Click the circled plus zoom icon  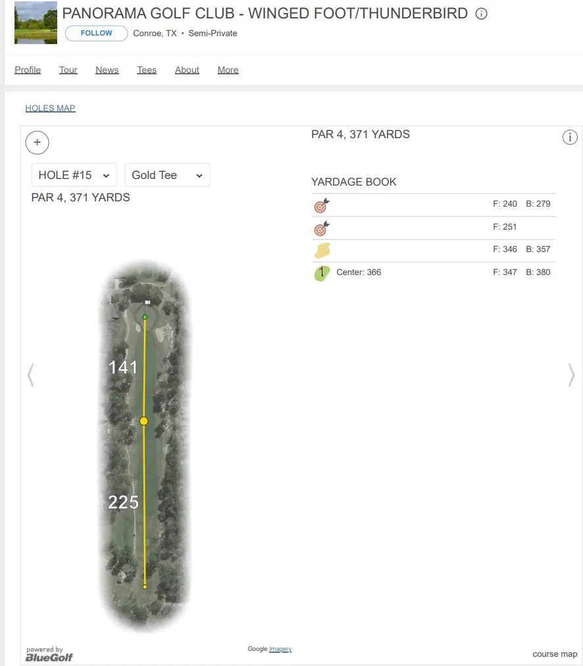click(38, 142)
